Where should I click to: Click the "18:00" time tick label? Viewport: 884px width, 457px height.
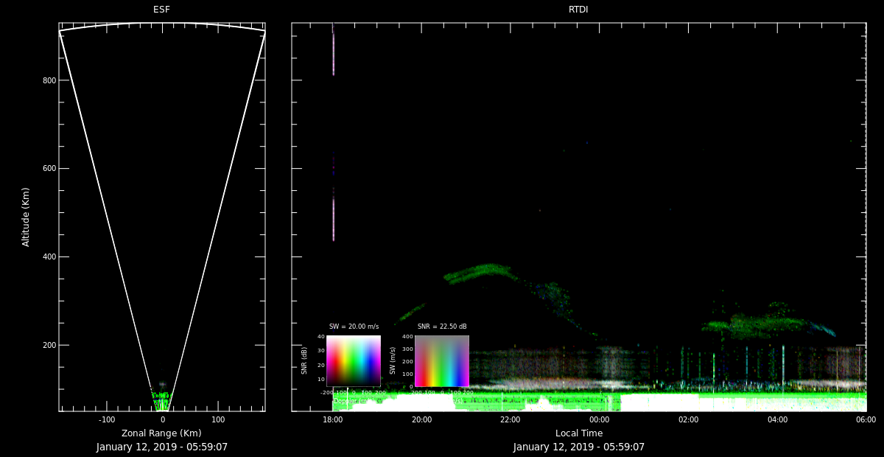tap(333, 420)
